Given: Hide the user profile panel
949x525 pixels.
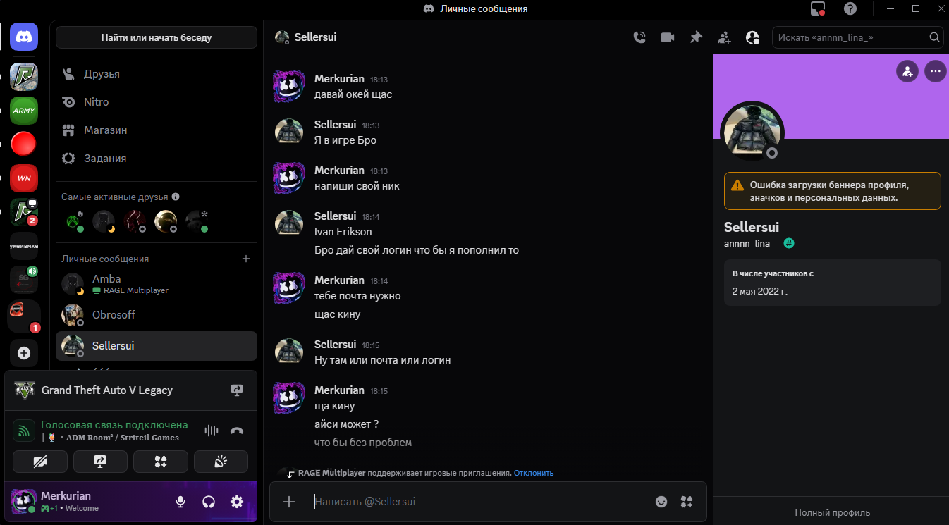Looking at the screenshot, I should 752,37.
